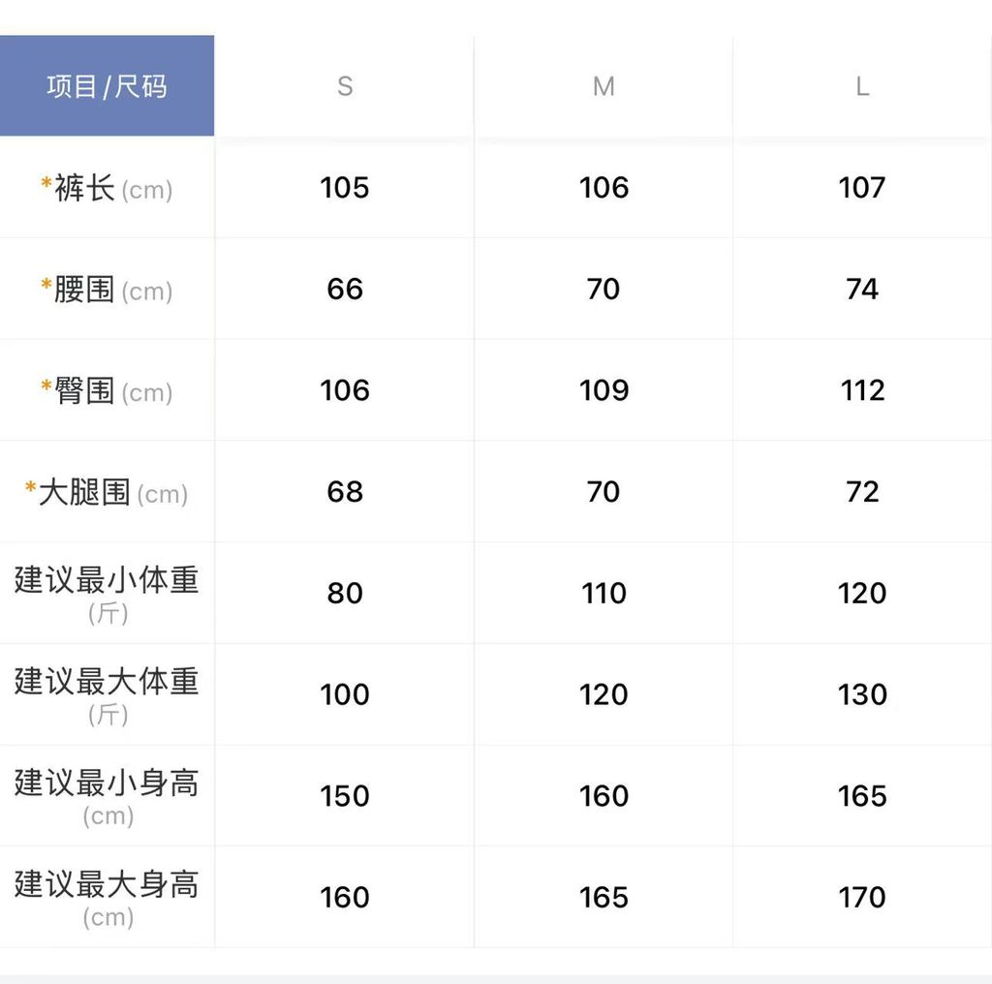Click the 臀围 (cm) row label
The image size is (992, 984).
tap(107, 391)
